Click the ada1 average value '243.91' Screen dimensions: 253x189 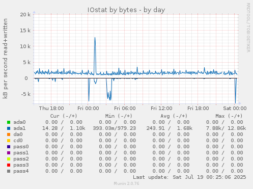pos(156,128)
